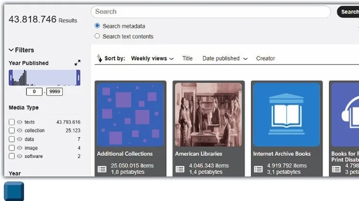Click the texts count 43.793.616
The height and width of the screenshot is (201, 359).
(68, 122)
